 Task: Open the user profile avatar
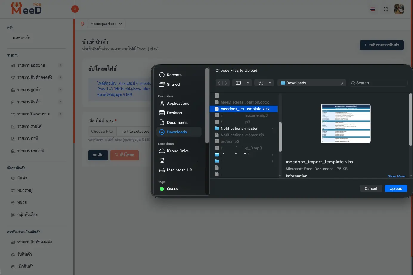(x=399, y=9)
